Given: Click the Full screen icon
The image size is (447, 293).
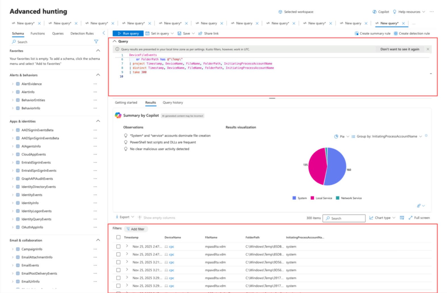Looking at the screenshot, I should tap(410, 218).
